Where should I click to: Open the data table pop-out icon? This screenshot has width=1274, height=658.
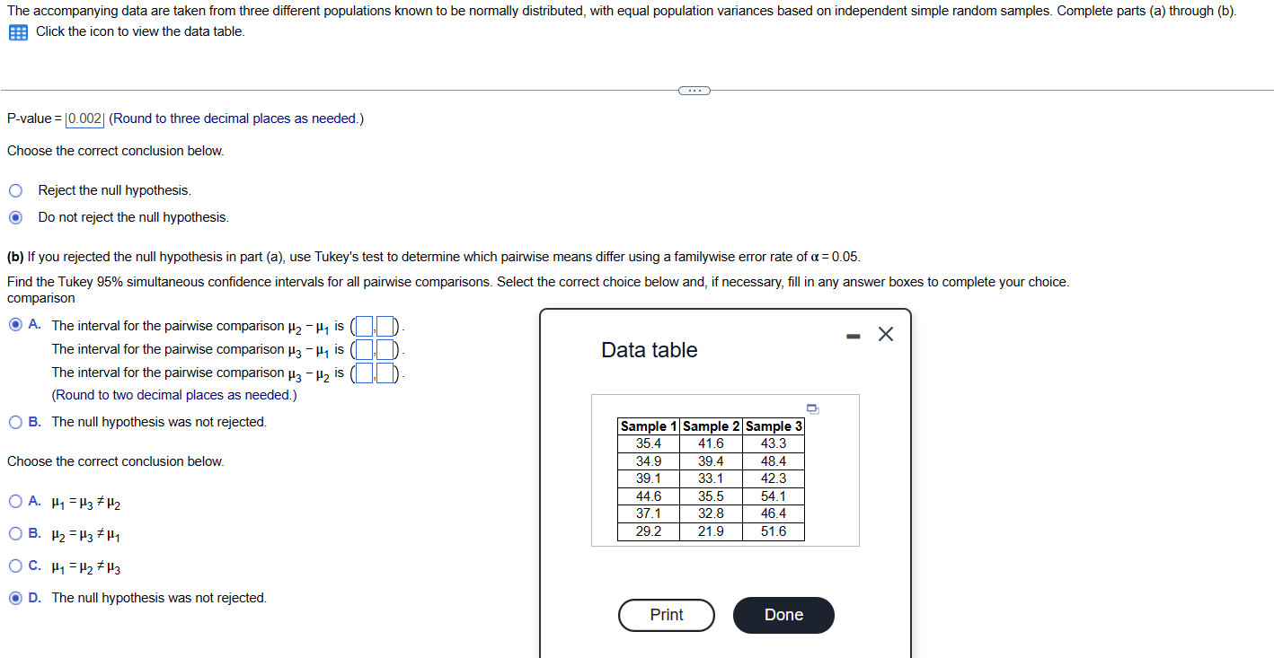(x=812, y=408)
